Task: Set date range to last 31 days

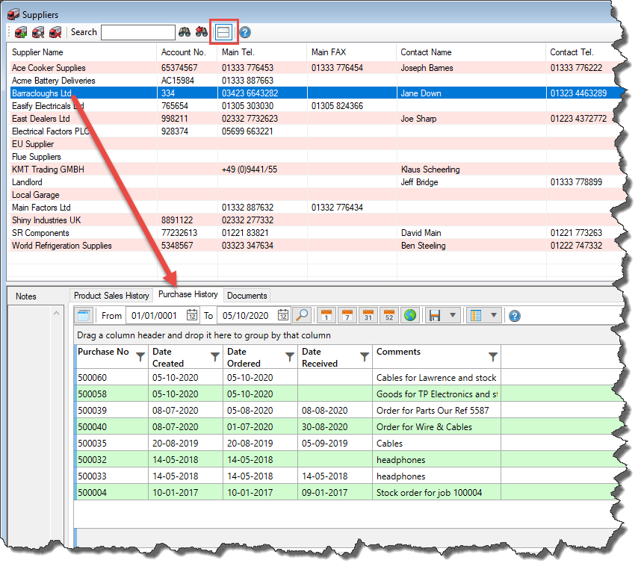Action: point(368,315)
